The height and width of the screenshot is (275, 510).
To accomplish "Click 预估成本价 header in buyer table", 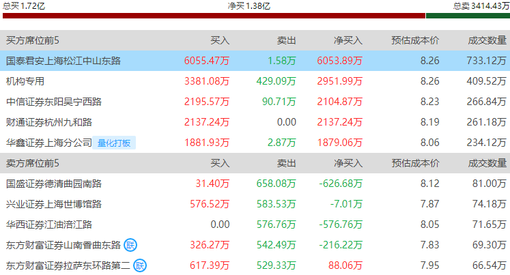I will pos(415,41).
